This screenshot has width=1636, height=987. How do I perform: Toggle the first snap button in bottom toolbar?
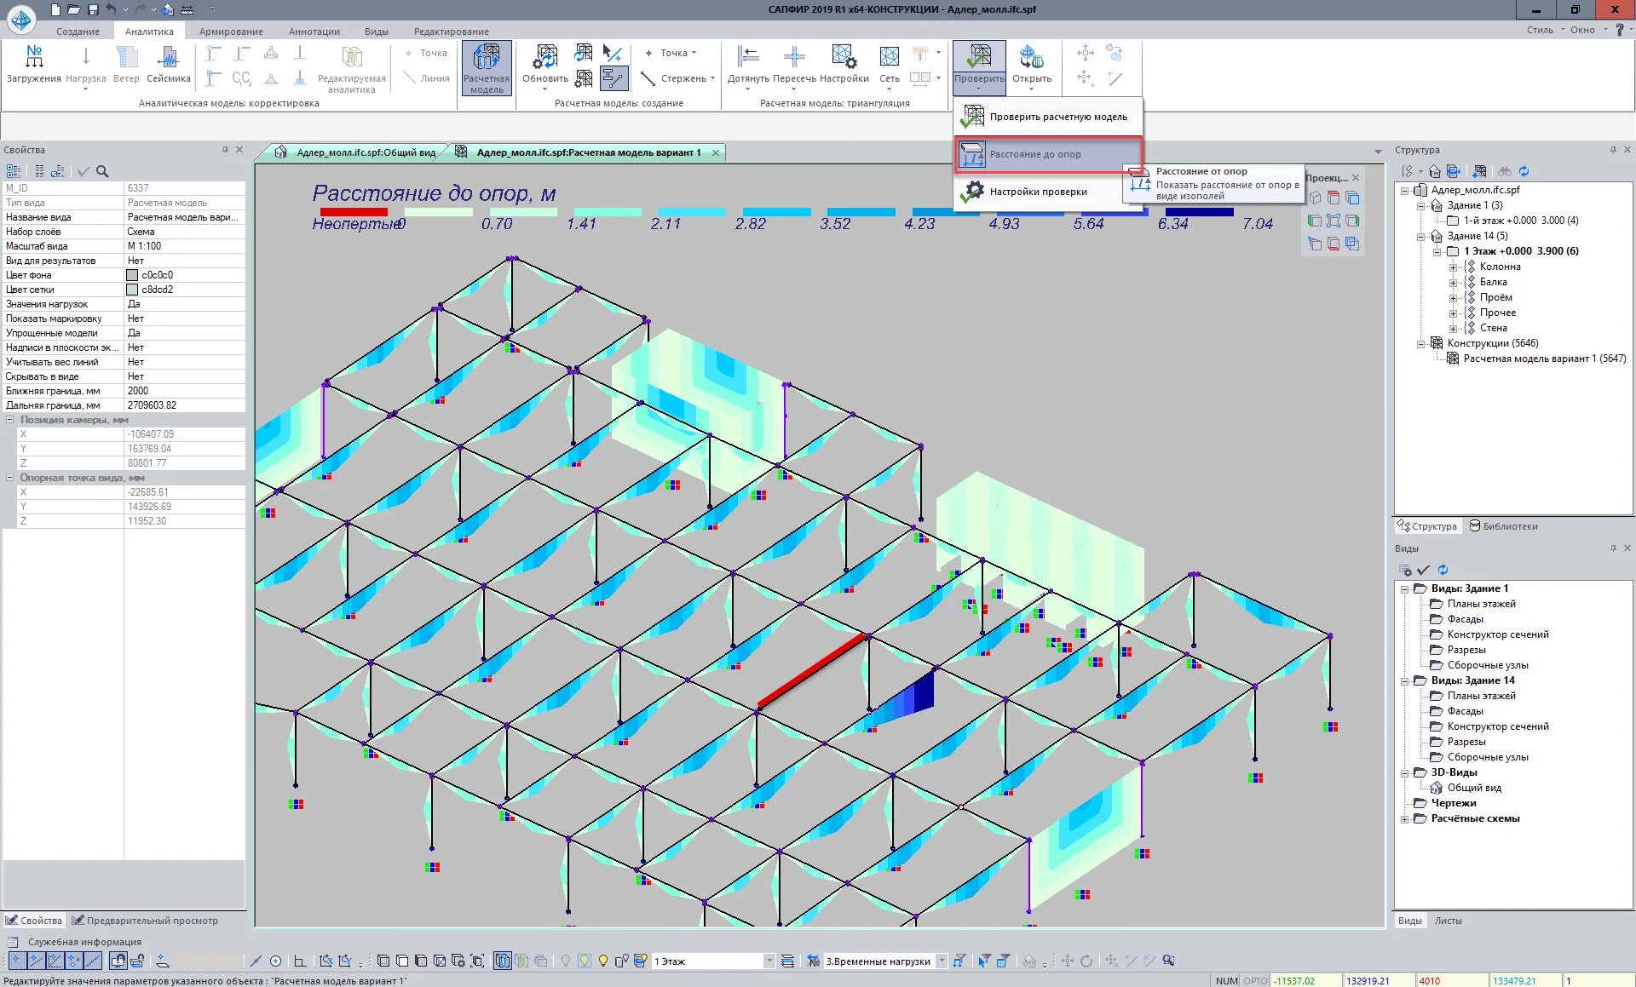click(16, 961)
